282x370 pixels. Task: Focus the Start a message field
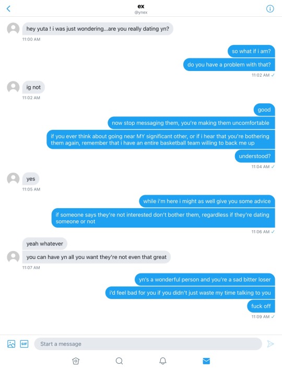(148, 344)
